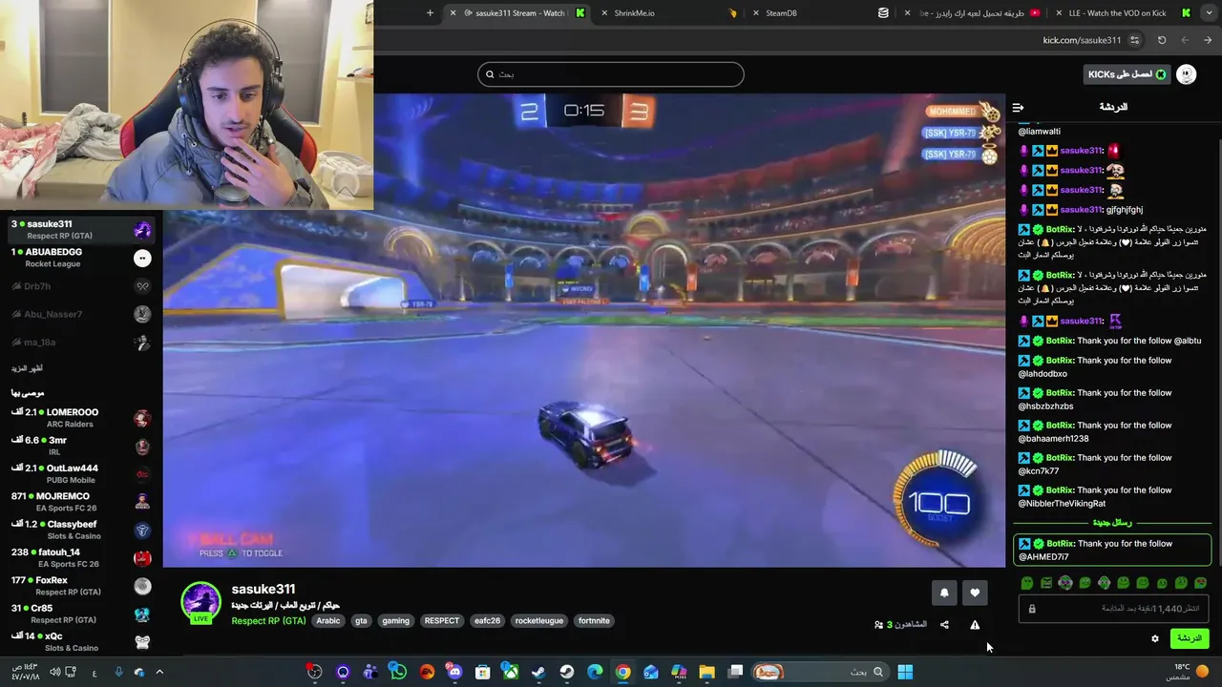1222x687 pixels.
Task: Focus the Kick search box
Action: [x=611, y=73]
